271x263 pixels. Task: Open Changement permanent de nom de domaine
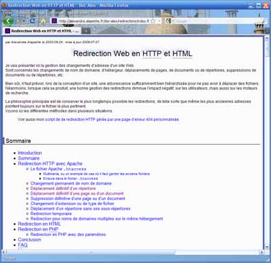click(71, 183)
